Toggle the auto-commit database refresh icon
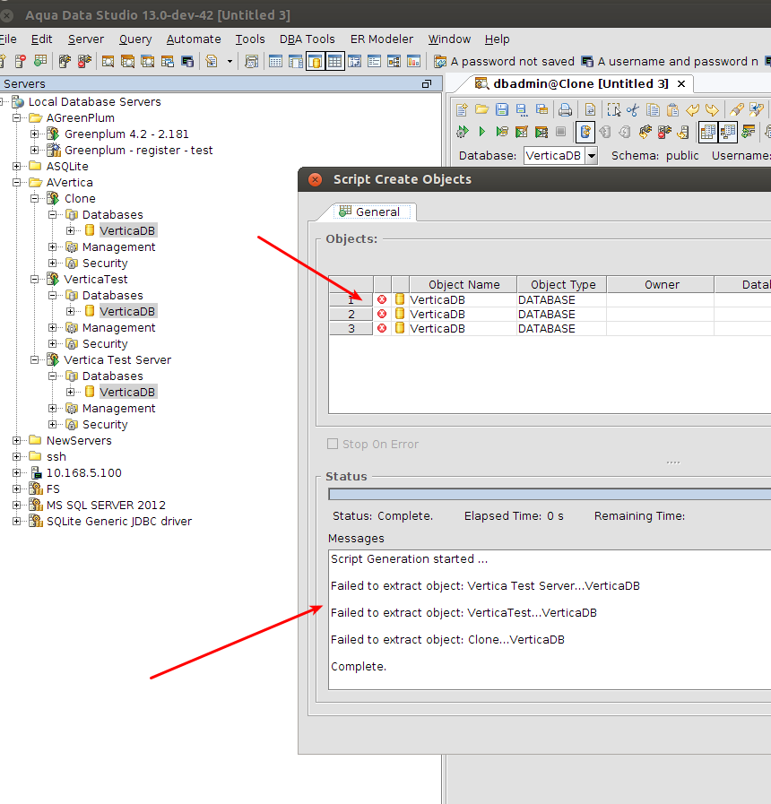This screenshot has height=804, width=771. (x=585, y=132)
